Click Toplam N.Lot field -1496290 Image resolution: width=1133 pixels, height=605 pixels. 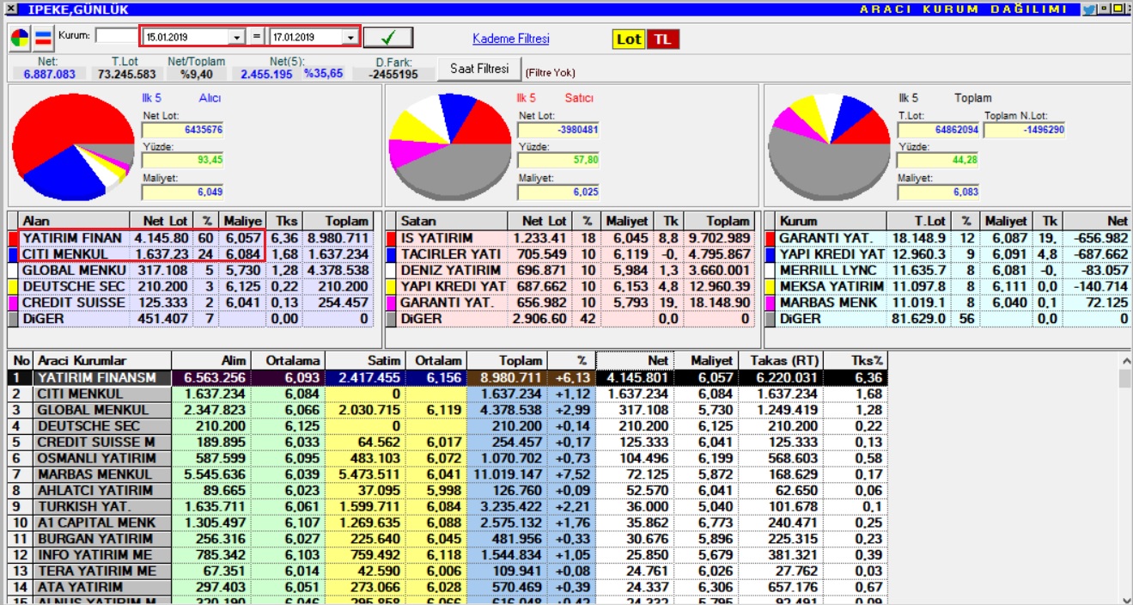click(1025, 130)
